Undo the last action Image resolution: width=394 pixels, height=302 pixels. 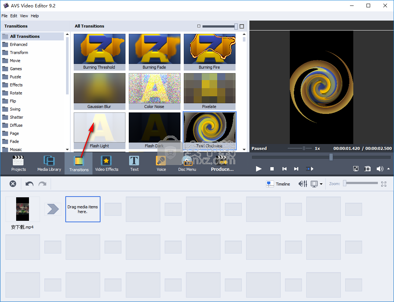pyautogui.click(x=29, y=184)
